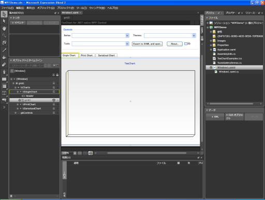Select the Zoom magnifier tool
The width and height of the screenshot is (265, 200).
click(4, 36)
